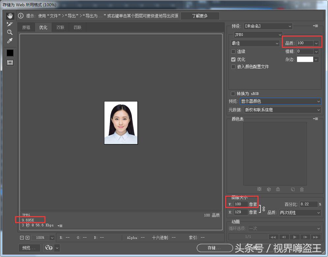Go to previous animation frame
328x257 pixels.
(284, 237)
